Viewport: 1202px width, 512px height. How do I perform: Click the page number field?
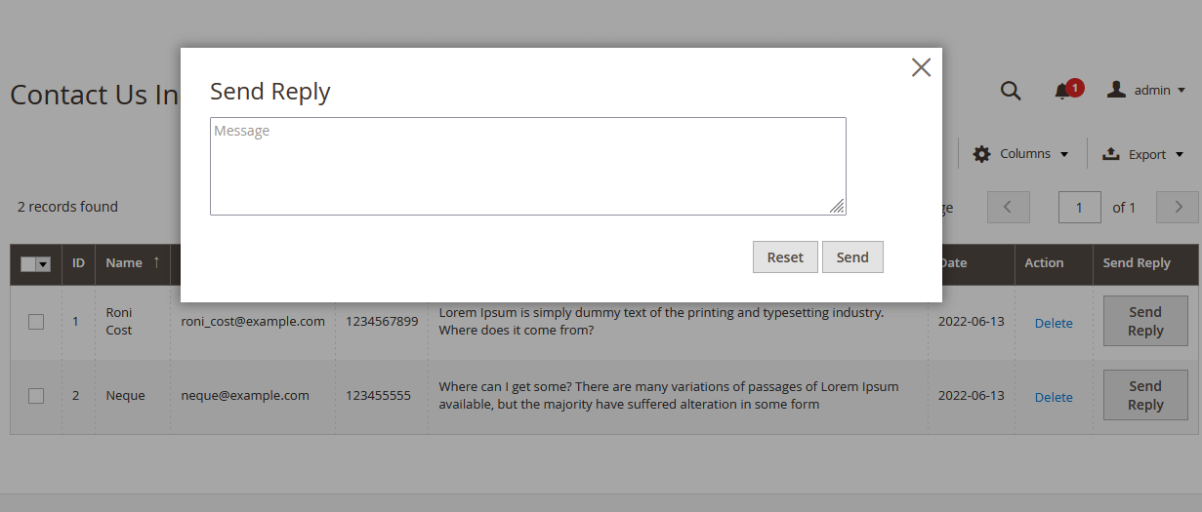coord(1080,207)
